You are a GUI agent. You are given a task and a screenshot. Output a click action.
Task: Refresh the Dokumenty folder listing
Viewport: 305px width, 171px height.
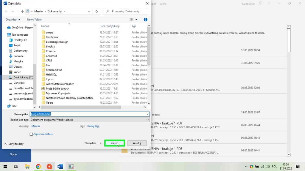click(x=97, y=11)
